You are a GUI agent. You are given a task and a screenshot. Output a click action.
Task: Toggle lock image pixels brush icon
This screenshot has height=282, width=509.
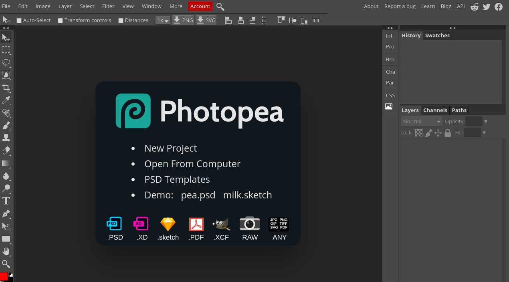428,133
